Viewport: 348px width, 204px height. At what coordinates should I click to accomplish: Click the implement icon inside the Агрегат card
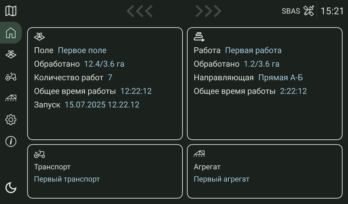click(199, 153)
